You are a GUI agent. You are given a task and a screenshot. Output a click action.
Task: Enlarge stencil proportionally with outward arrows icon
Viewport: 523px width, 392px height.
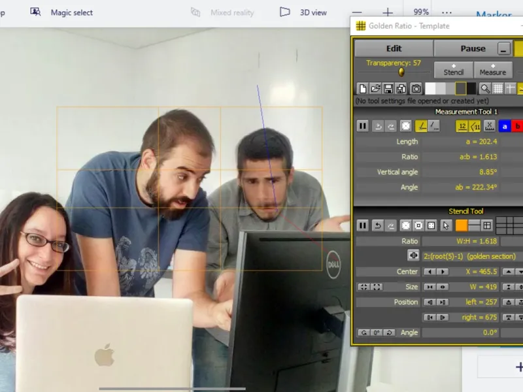(377, 287)
